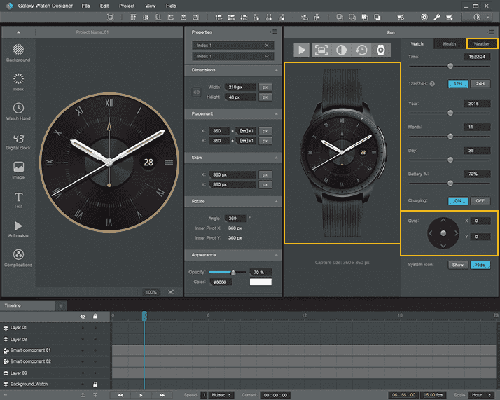Open the timeline Scale Hour dropdown

tap(482, 395)
